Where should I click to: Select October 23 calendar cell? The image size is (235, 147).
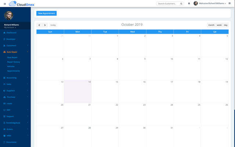133,114
